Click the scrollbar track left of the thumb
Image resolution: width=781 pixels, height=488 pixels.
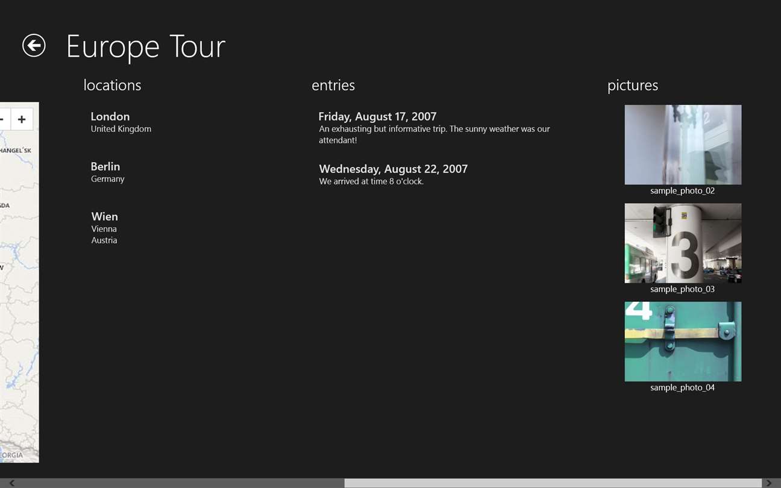181,483
